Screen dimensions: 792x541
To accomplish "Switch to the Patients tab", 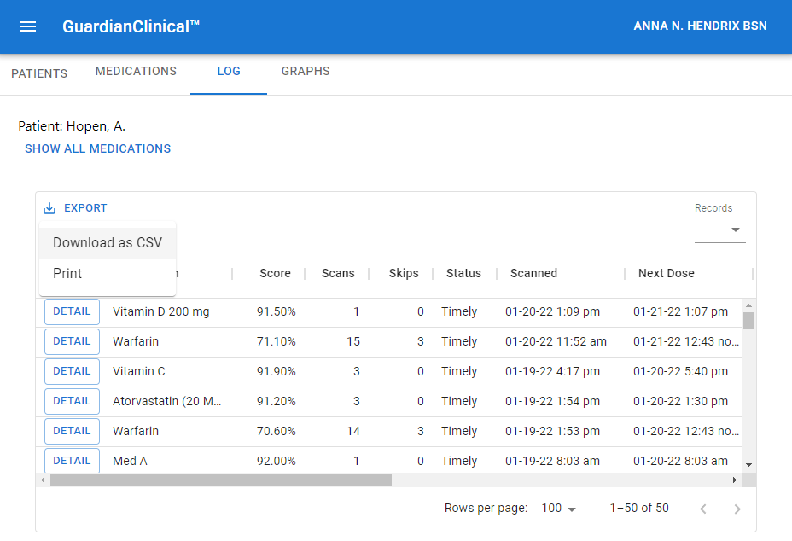I will [x=39, y=73].
